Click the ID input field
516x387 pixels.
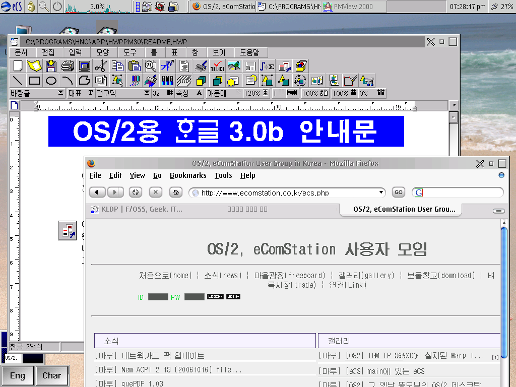pos(158,297)
